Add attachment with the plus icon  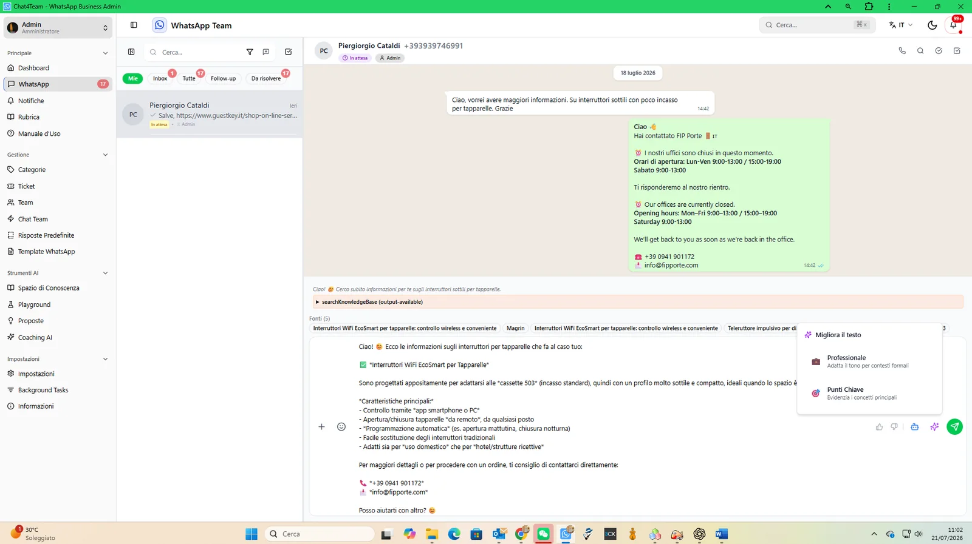[321, 427]
